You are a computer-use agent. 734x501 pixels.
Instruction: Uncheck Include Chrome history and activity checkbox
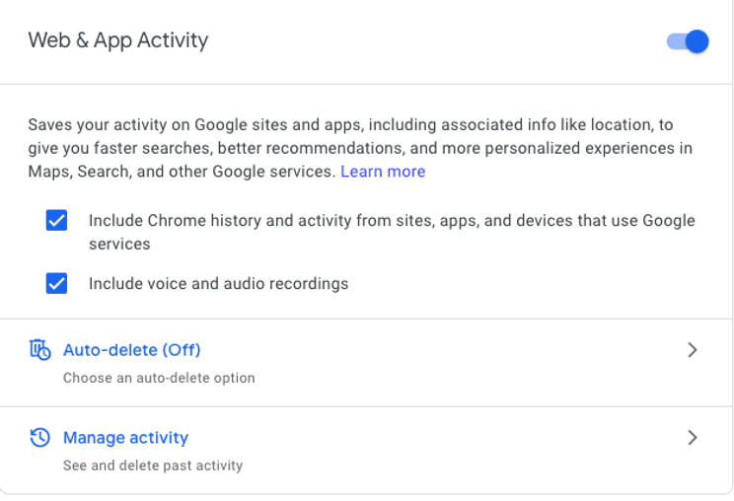(x=57, y=220)
